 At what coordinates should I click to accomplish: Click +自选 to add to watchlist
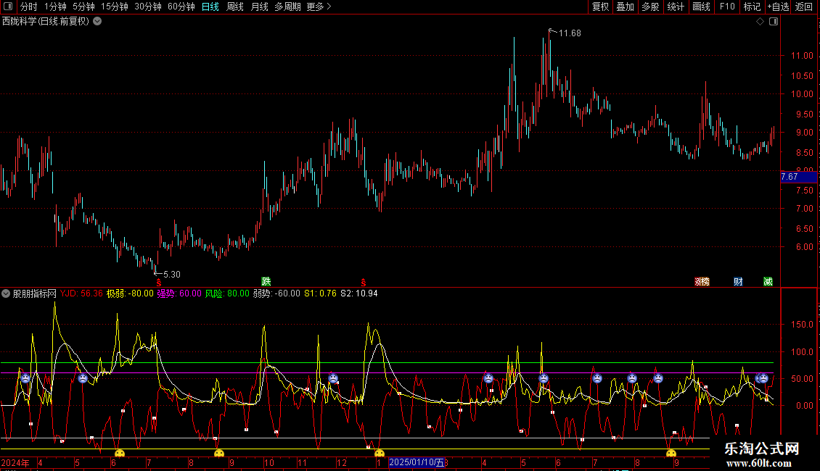tap(777, 7)
